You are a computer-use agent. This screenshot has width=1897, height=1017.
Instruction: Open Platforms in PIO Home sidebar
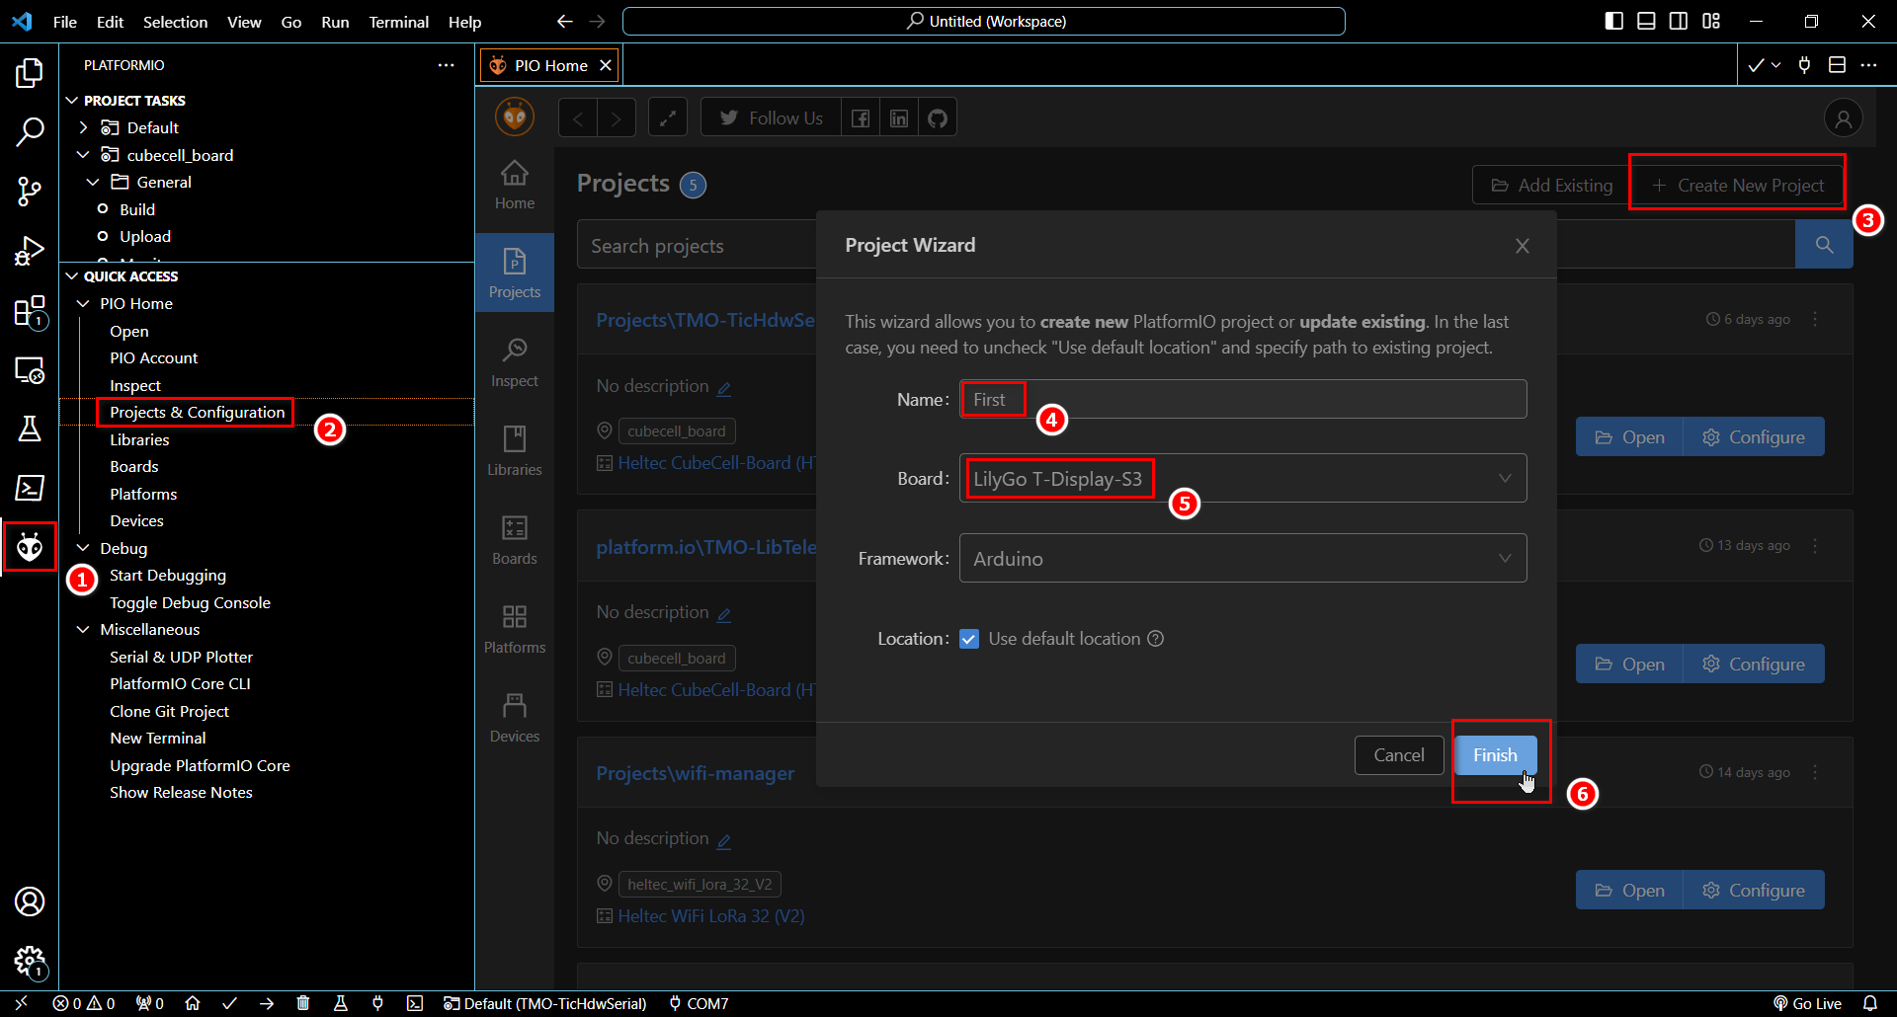(x=515, y=629)
